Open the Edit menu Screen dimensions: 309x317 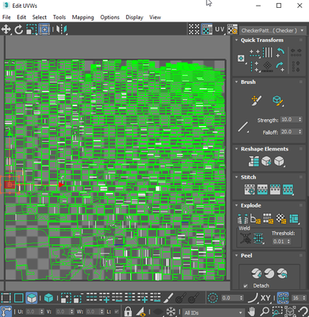(x=21, y=17)
